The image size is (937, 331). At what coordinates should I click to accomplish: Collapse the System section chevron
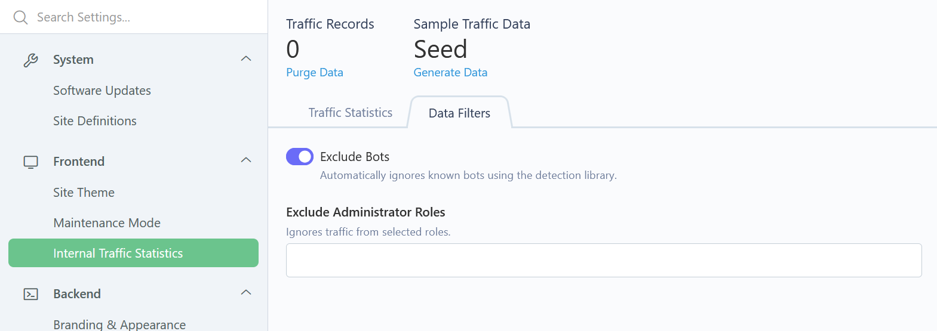tap(245, 59)
